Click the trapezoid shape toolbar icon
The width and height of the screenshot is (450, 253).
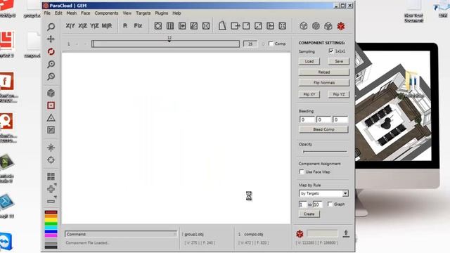(222, 26)
